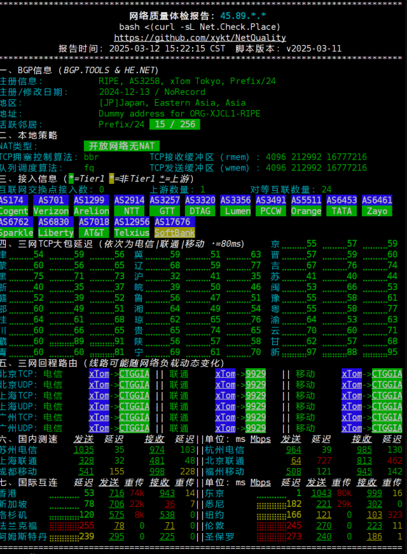Screen dimensions: 407x554
Task: Click the bbr congestion algorithm value
Action: tap(91, 157)
